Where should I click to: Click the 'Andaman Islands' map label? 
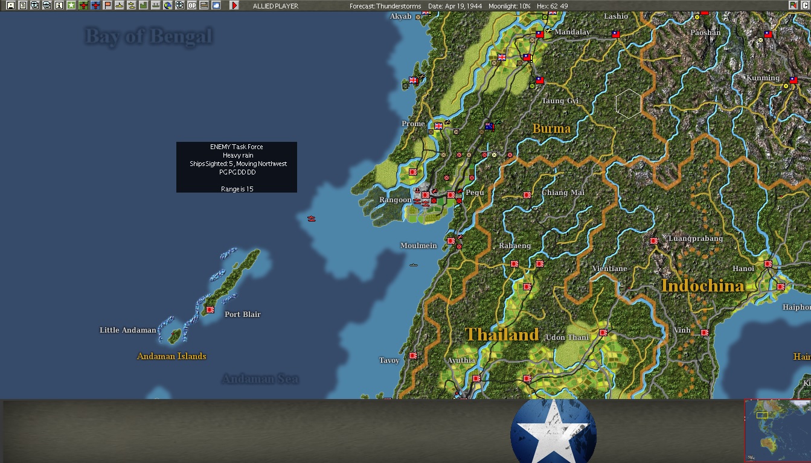coord(171,356)
